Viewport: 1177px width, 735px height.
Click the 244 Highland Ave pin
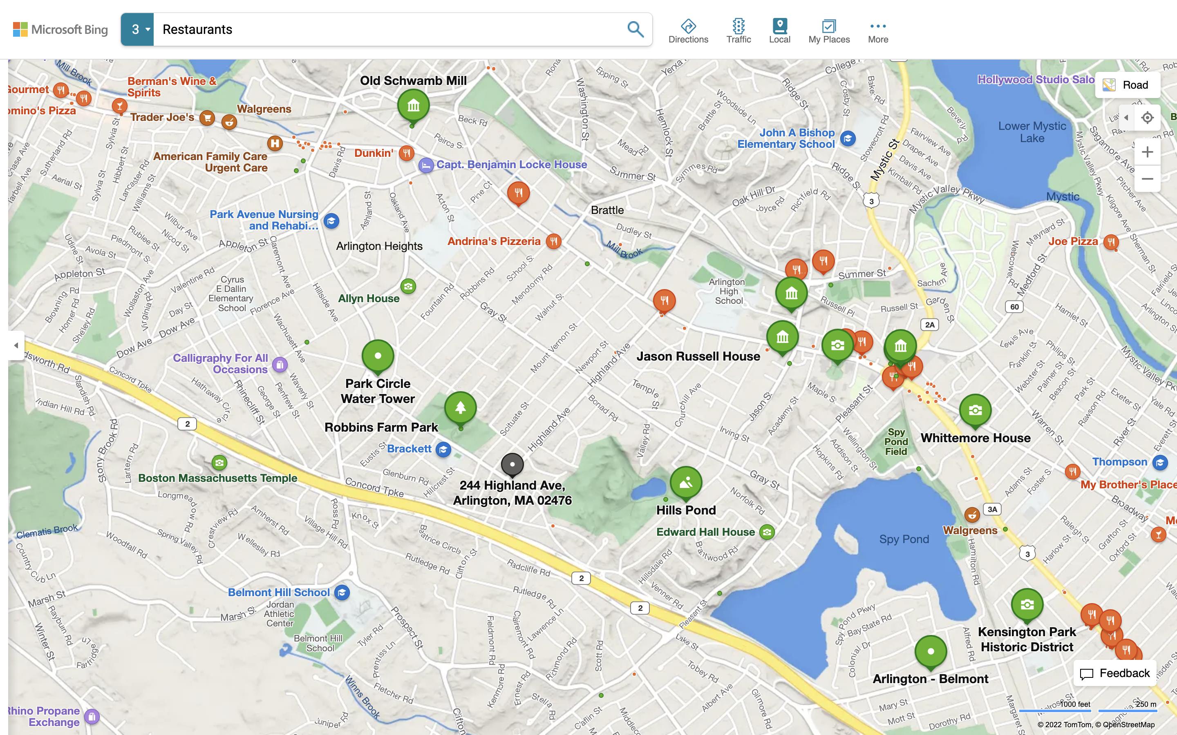[x=512, y=464]
